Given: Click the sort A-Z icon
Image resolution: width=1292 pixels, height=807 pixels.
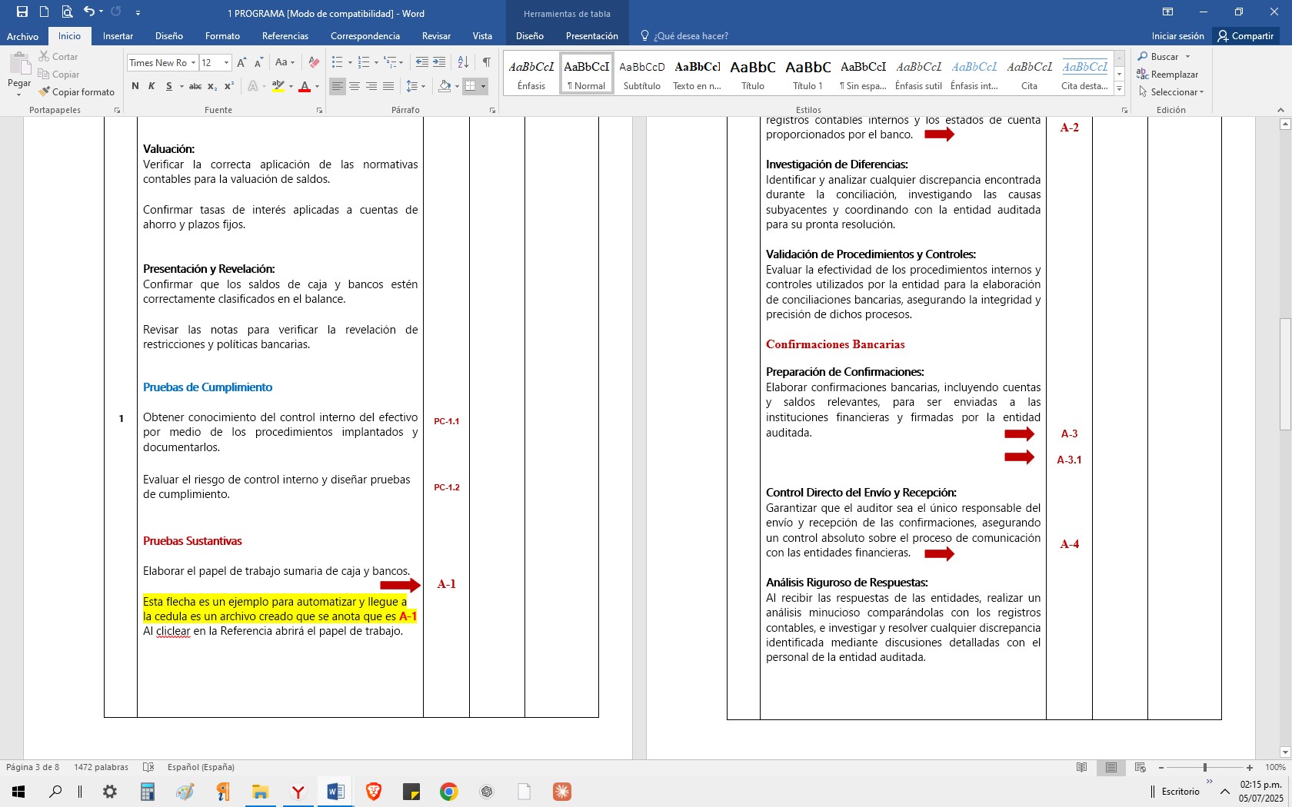Looking at the screenshot, I should click(x=463, y=63).
